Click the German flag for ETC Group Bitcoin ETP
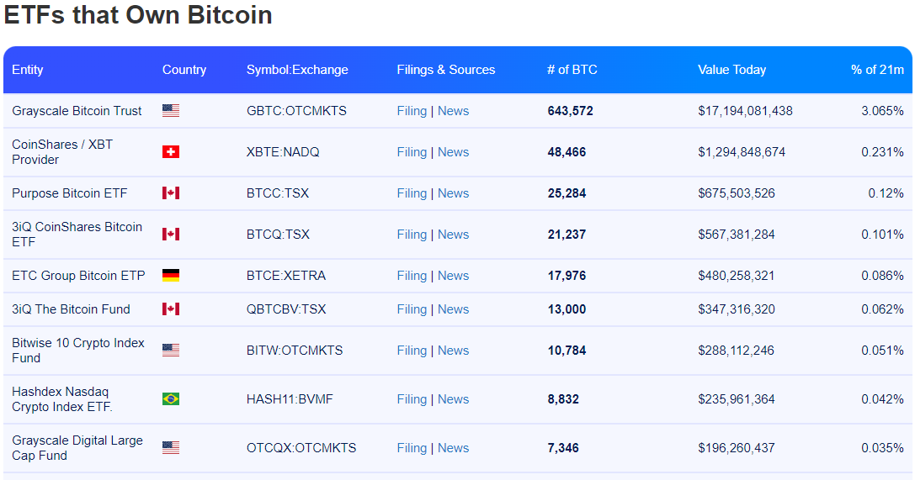Screen dimensions: 915x480 click(171, 276)
